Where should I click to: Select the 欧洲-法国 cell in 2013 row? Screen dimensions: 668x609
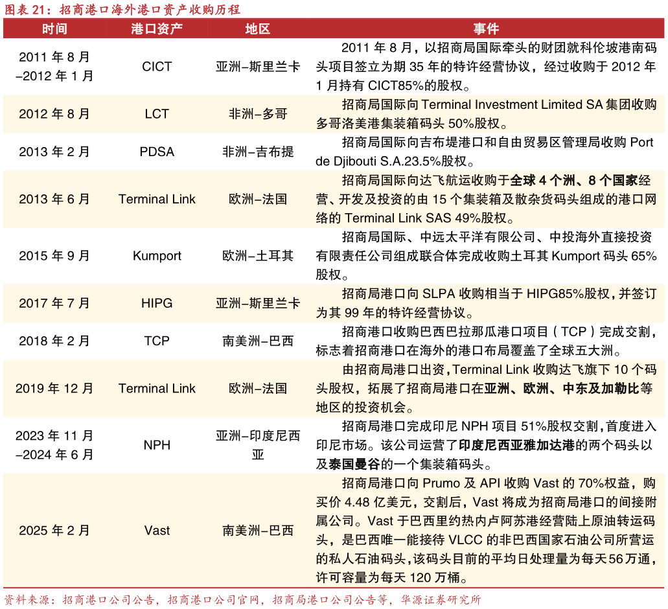click(258, 199)
